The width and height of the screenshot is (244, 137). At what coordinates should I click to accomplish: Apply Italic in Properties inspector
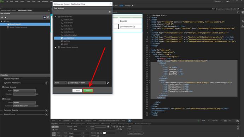click(111, 127)
